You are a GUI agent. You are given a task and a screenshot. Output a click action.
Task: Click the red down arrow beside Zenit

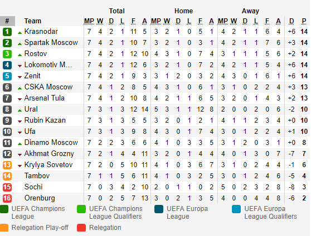pyautogui.click(x=20, y=77)
